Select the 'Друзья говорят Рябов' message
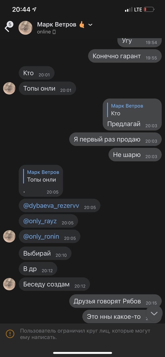Image resolution: width=165 pixels, height=357 pixels. click(115, 301)
